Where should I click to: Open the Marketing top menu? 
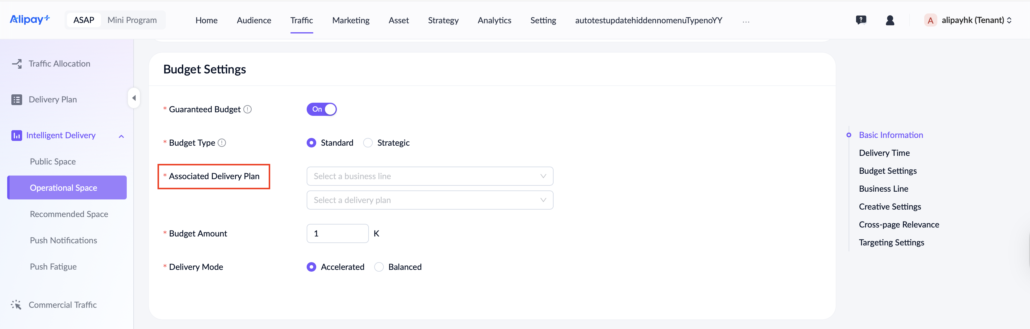point(351,20)
